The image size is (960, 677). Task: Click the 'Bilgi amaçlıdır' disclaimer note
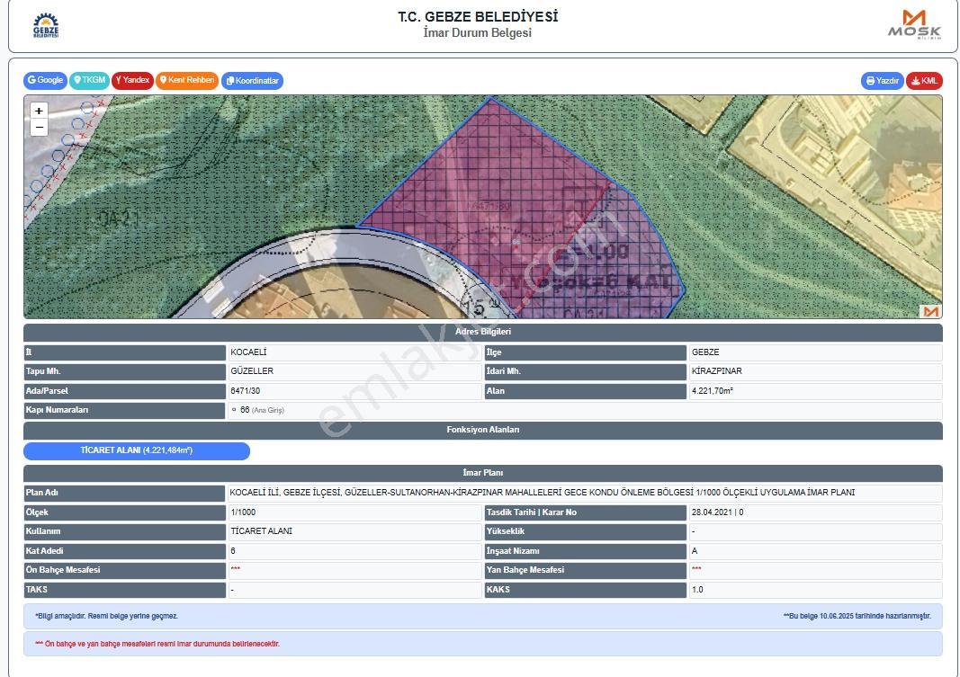pos(106,617)
